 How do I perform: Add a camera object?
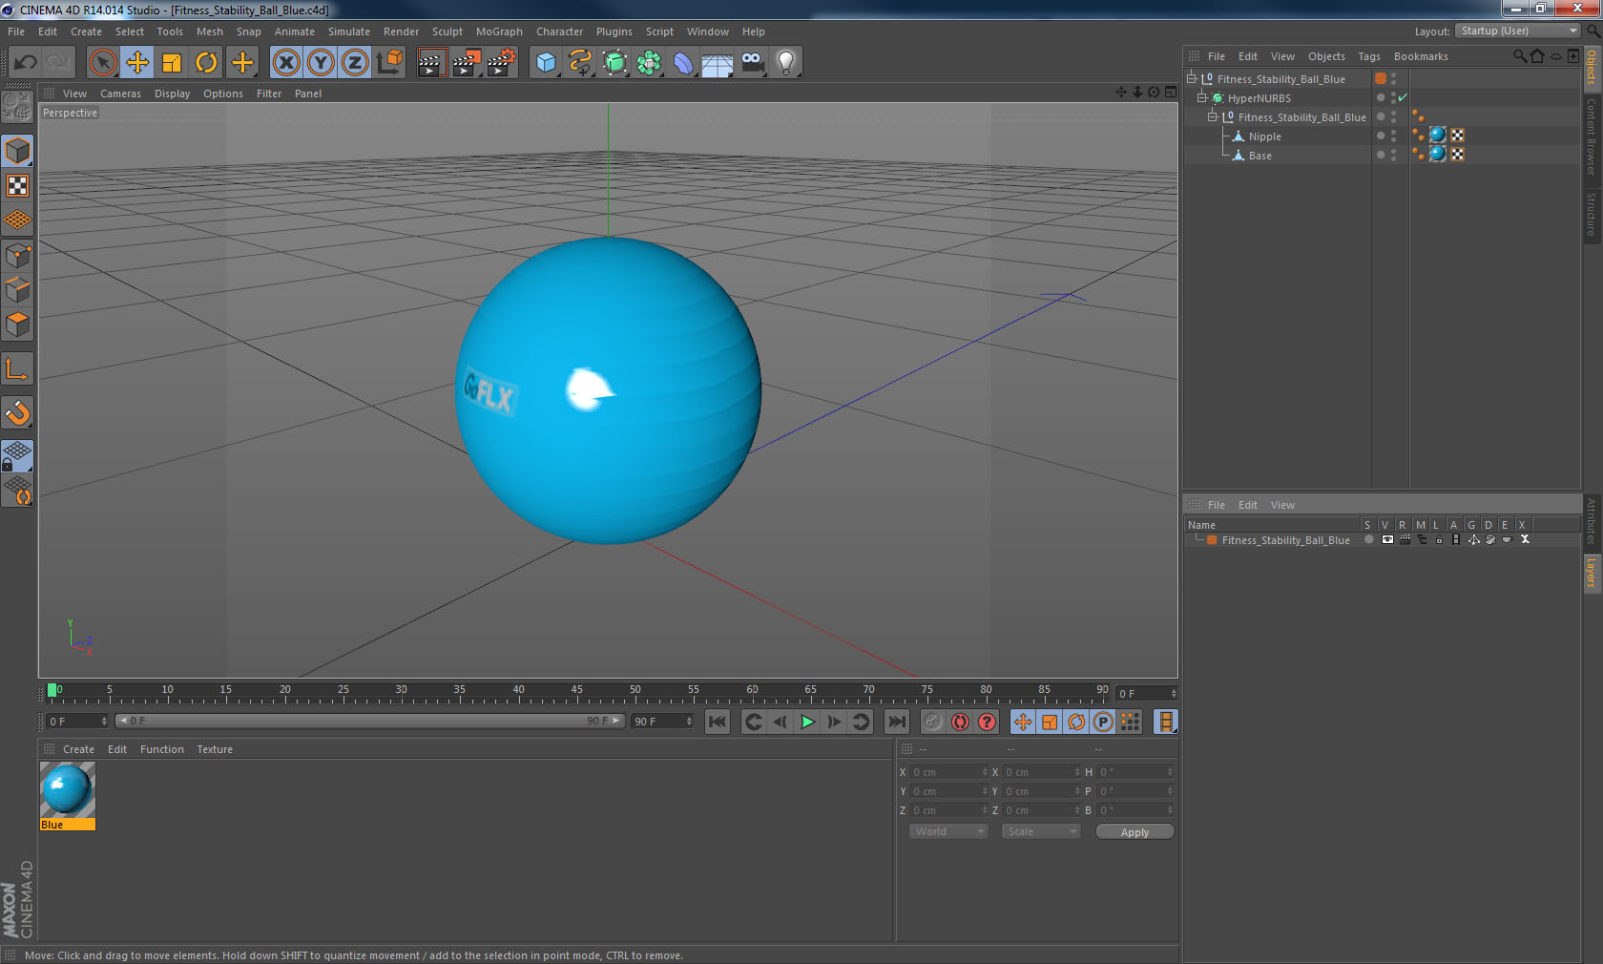[x=752, y=63]
